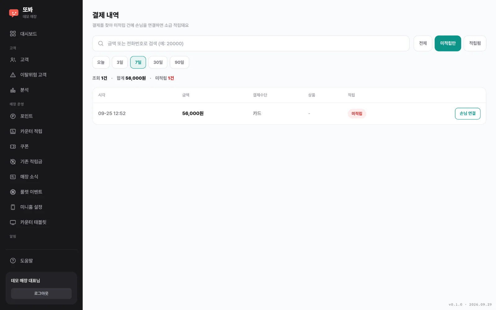Click the search magnifier icon
Image resolution: width=496 pixels, height=310 pixels.
101,43
